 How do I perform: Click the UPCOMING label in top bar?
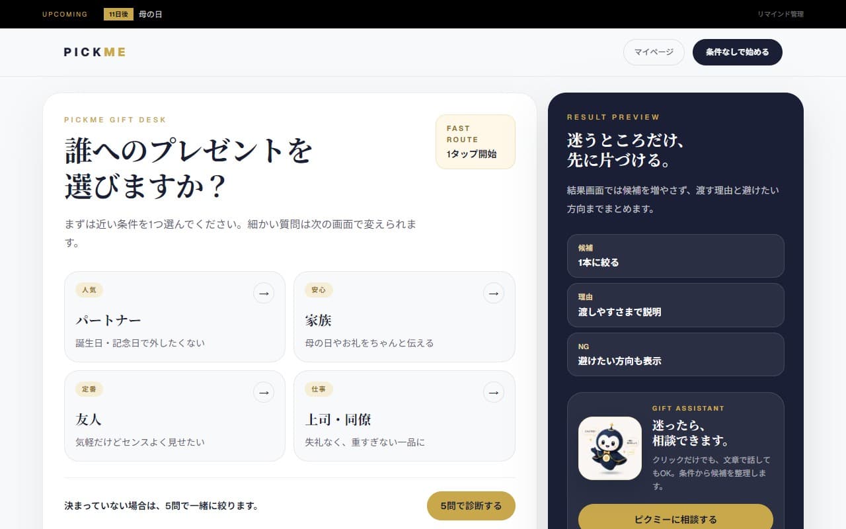click(x=65, y=14)
